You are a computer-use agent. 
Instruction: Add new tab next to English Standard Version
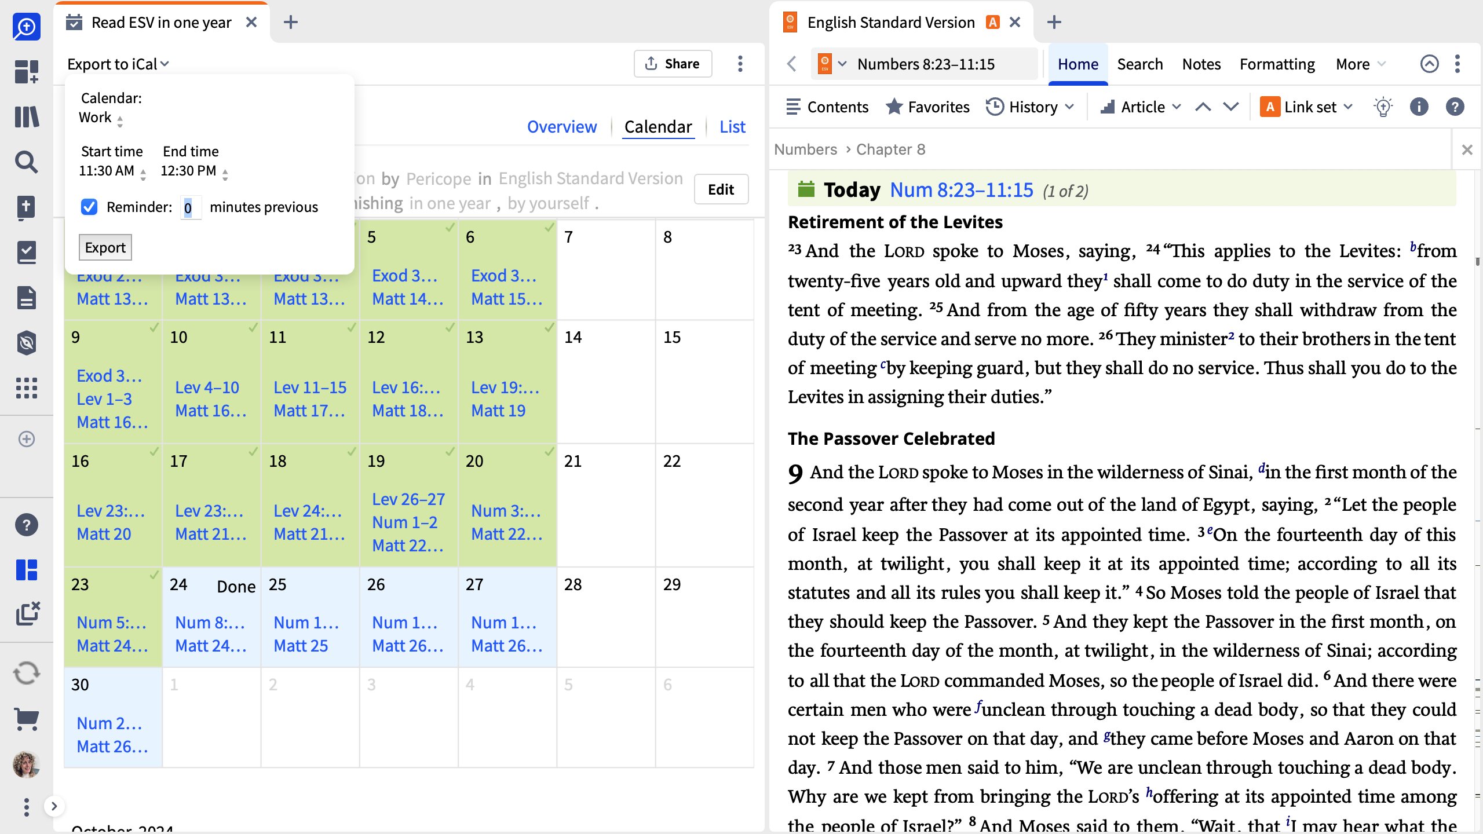[x=1054, y=23]
